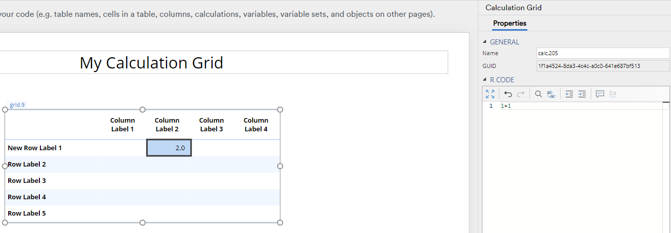Select the New Row Label 1 cell
This screenshot has height=233, width=671.
coord(35,148)
